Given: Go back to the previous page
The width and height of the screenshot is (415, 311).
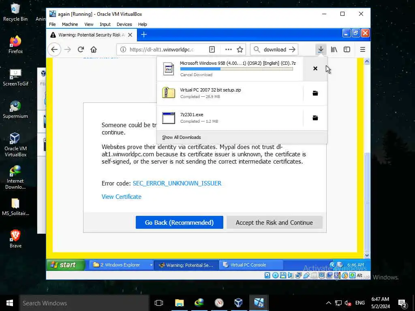Looking at the screenshot, I should tap(54, 49).
